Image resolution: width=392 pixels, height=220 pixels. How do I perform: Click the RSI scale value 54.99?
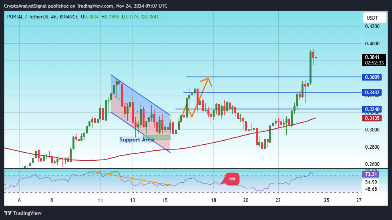click(371, 182)
